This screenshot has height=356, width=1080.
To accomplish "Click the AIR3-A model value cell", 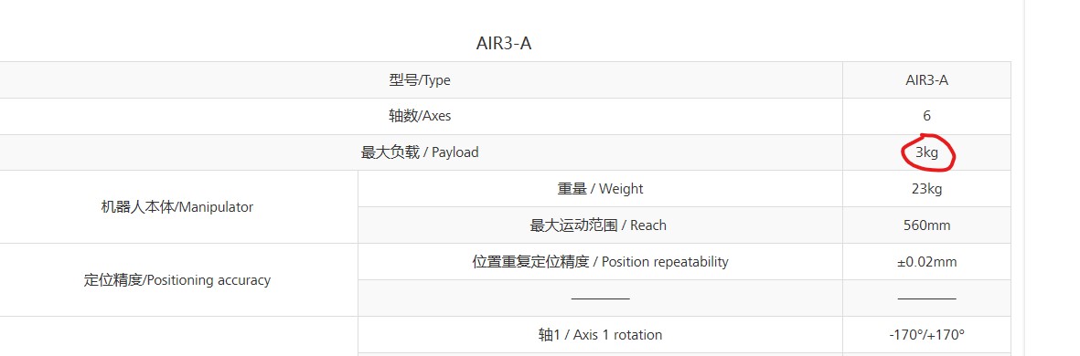I will [926, 80].
